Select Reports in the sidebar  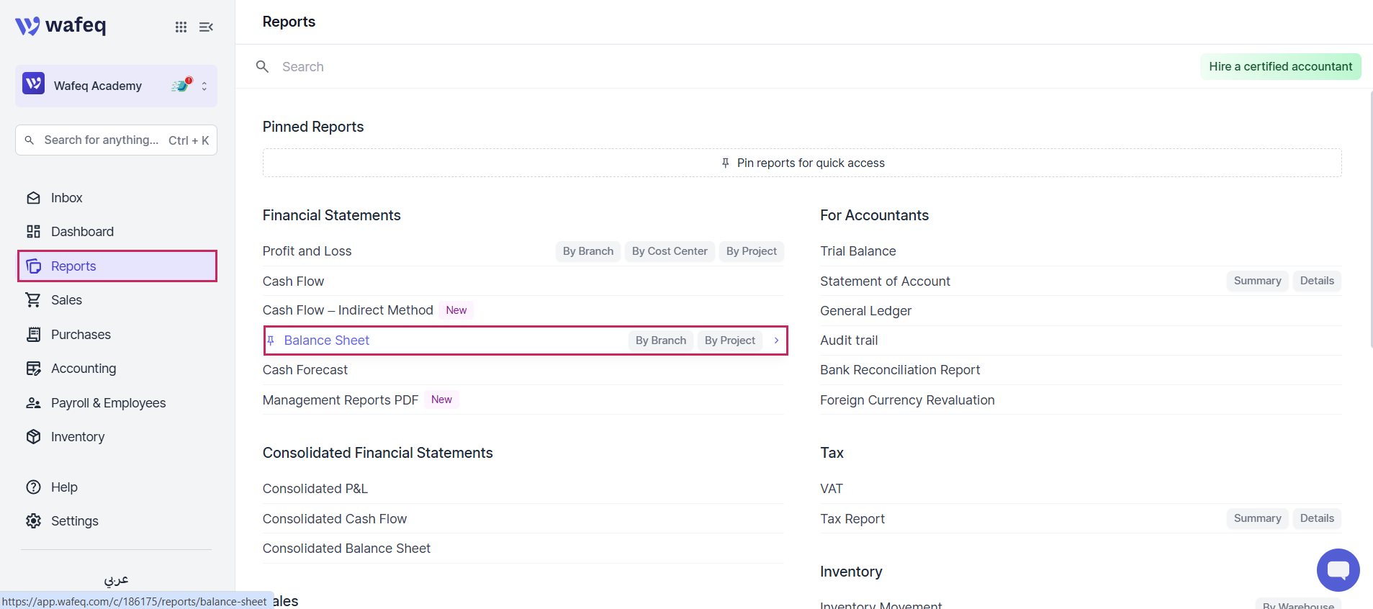[x=117, y=266]
